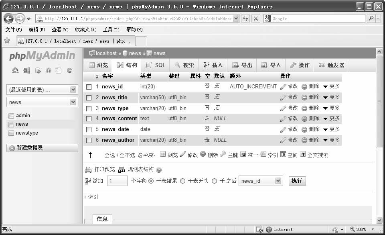The width and height of the screenshot is (385, 235).
Task: Open the 文件 menu
Action: (x=14, y=30)
